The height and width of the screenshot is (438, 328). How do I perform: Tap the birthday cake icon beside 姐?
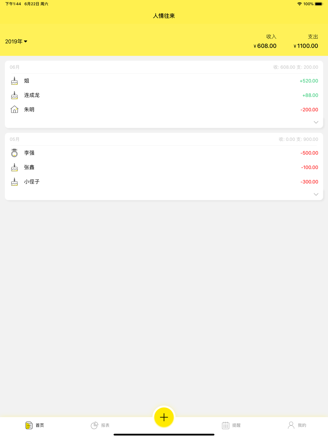coord(14,81)
